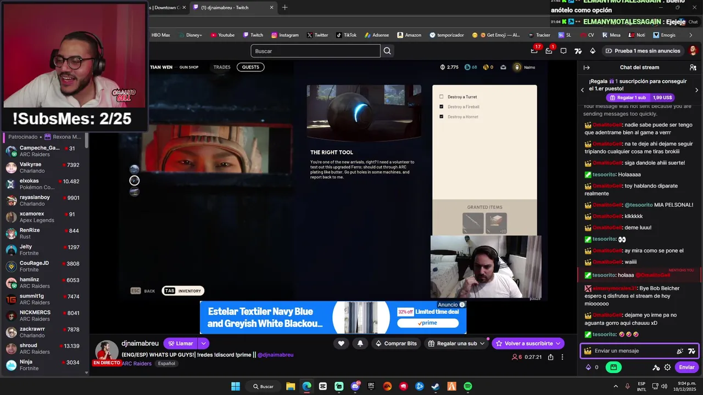703x395 pixels.
Task: Expand the Regalar una sub dropdown
Action: click(x=482, y=343)
